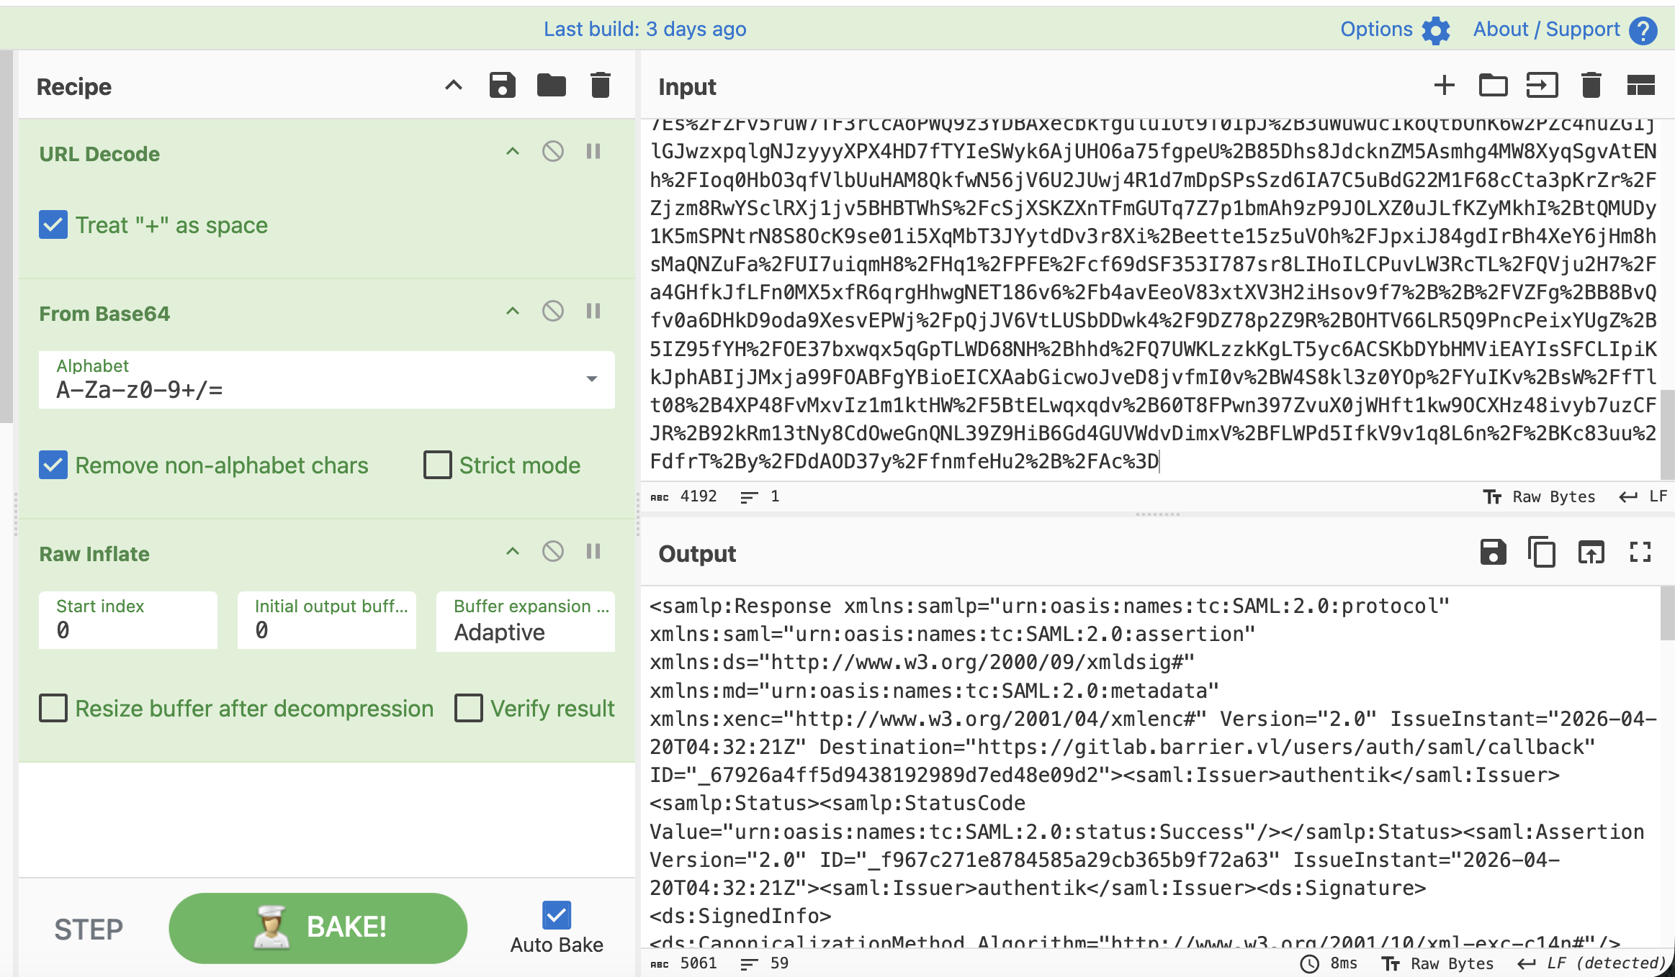1675x977 pixels.
Task: Uncheck Treat "+" as space
Action: (x=53, y=225)
